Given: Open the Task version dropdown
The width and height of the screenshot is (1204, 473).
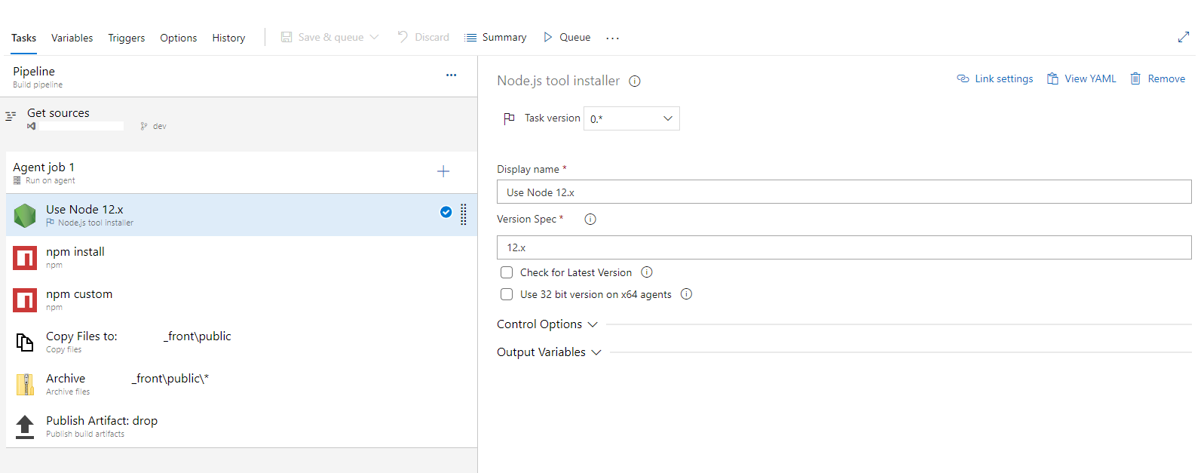Looking at the screenshot, I should (632, 118).
